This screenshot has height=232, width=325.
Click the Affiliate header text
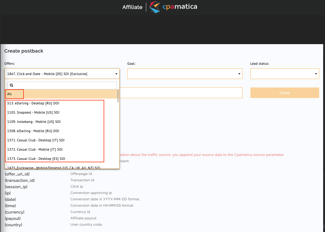click(x=132, y=7)
